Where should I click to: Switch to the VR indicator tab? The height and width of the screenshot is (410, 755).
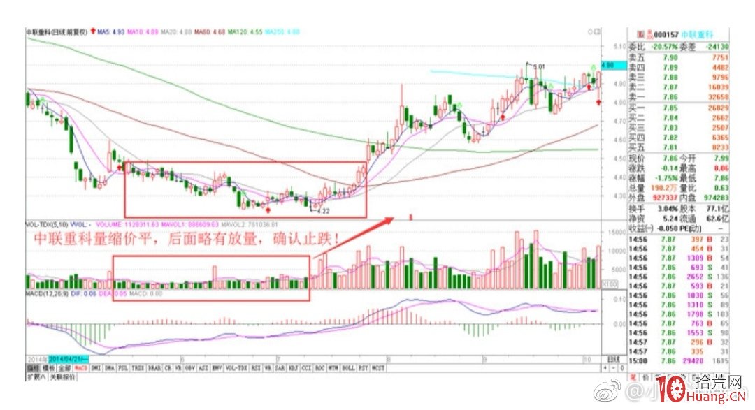click(178, 368)
